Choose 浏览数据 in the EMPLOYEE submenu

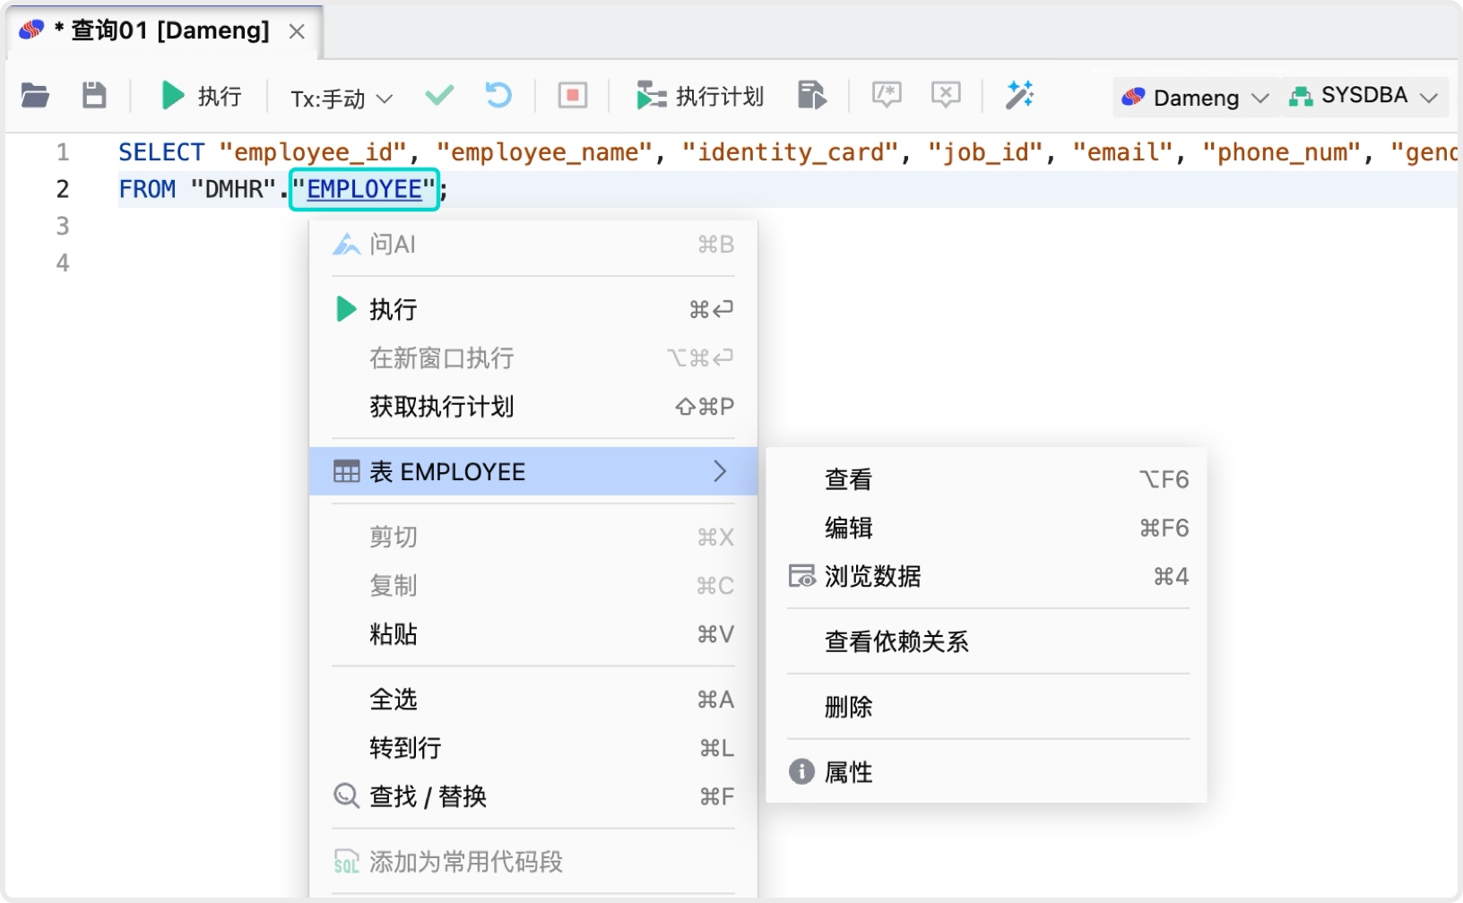pos(872,577)
